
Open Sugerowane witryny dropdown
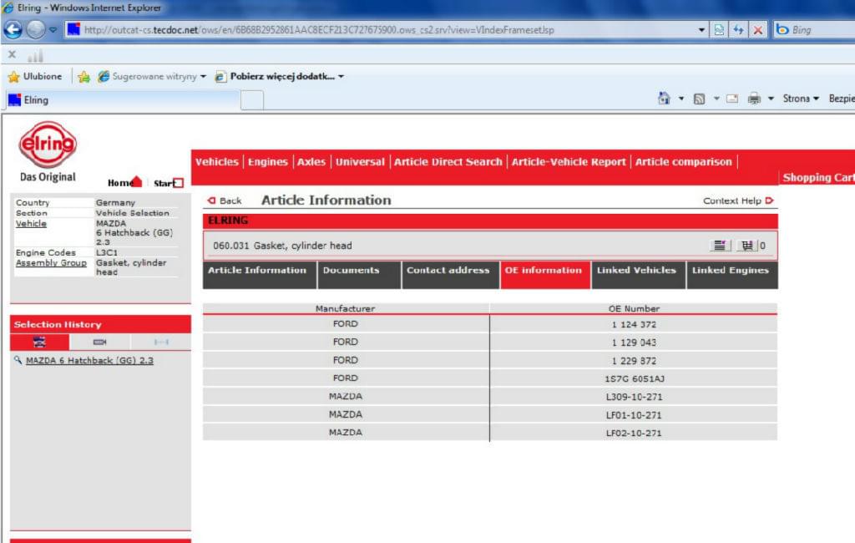pos(152,76)
